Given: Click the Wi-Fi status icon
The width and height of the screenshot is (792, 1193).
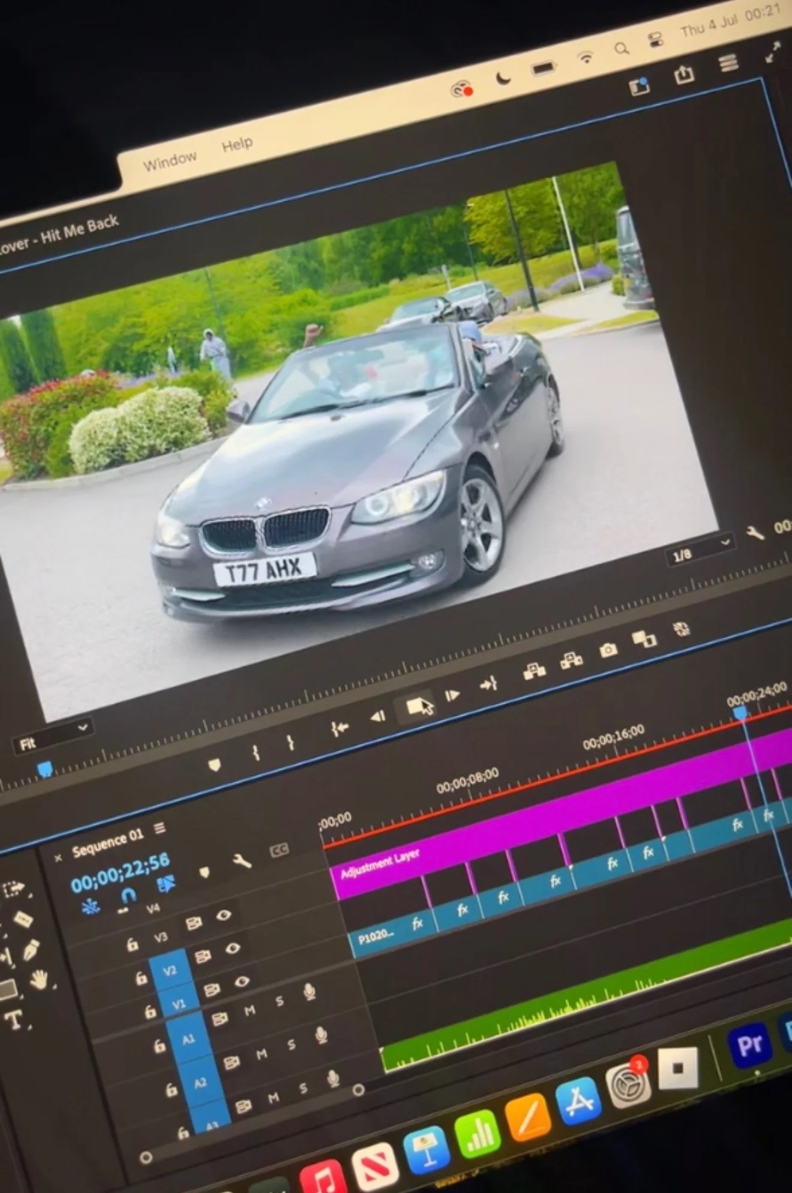Looking at the screenshot, I should pos(586,58).
